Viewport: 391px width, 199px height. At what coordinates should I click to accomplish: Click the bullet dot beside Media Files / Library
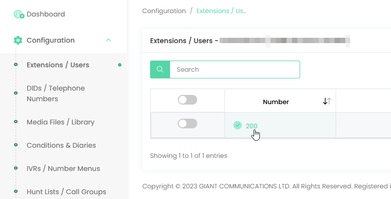[x=16, y=122]
